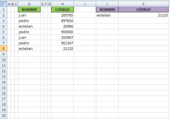
Task: Select the cell containing 900000
Action: (62, 32)
